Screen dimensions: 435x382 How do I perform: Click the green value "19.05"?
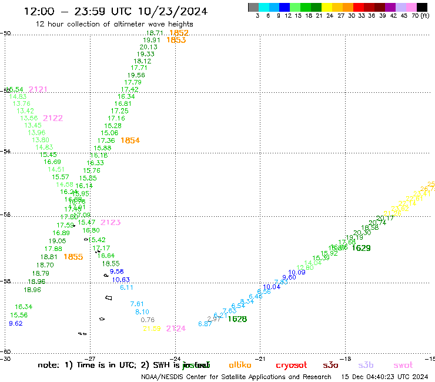click(58, 241)
